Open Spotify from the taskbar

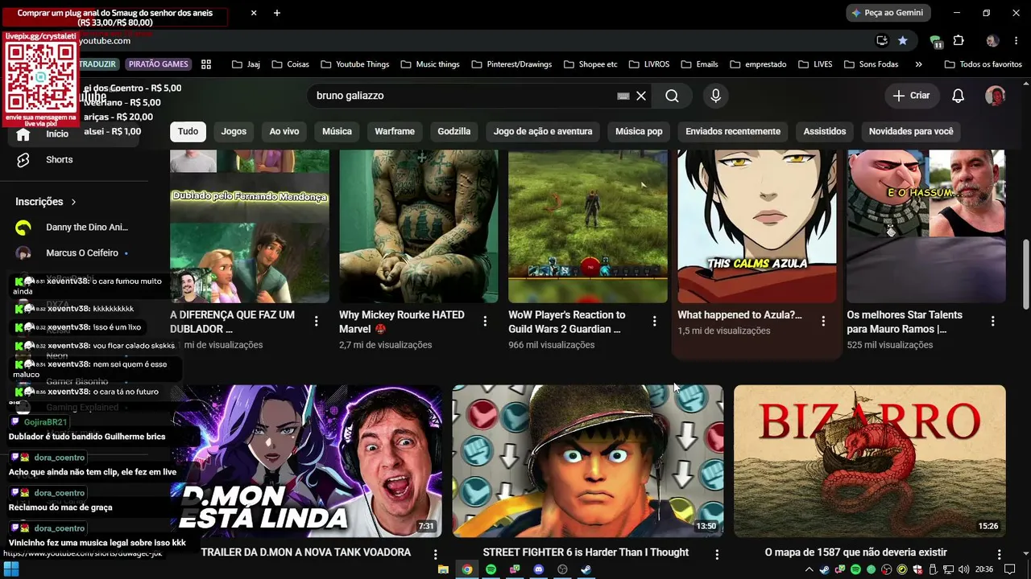(x=491, y=569)
